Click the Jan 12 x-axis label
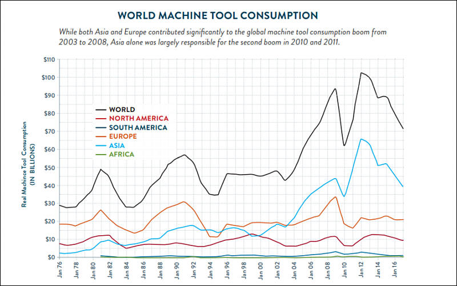Viewport: 457px width, 286px height. pyautogui.click(x=362, y=269)
